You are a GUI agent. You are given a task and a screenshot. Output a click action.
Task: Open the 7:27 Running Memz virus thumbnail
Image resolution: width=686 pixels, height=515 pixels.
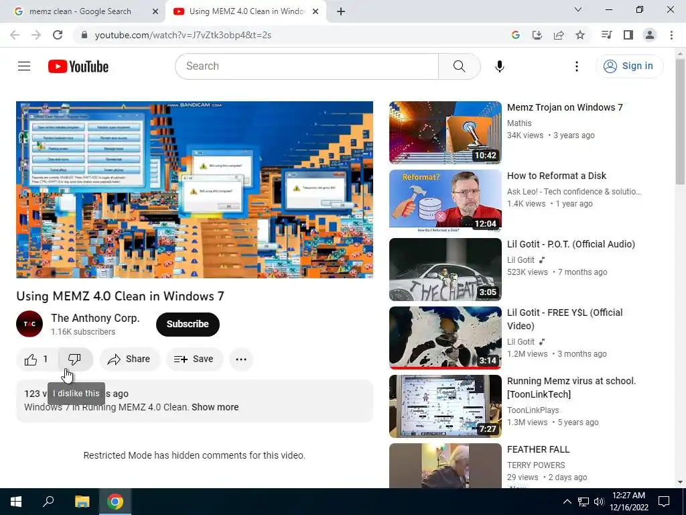click(445, 406)
